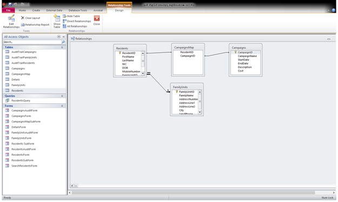338x202 pixels.
Task: Open the Edit Relationships tool
Action: coord(11,22)
